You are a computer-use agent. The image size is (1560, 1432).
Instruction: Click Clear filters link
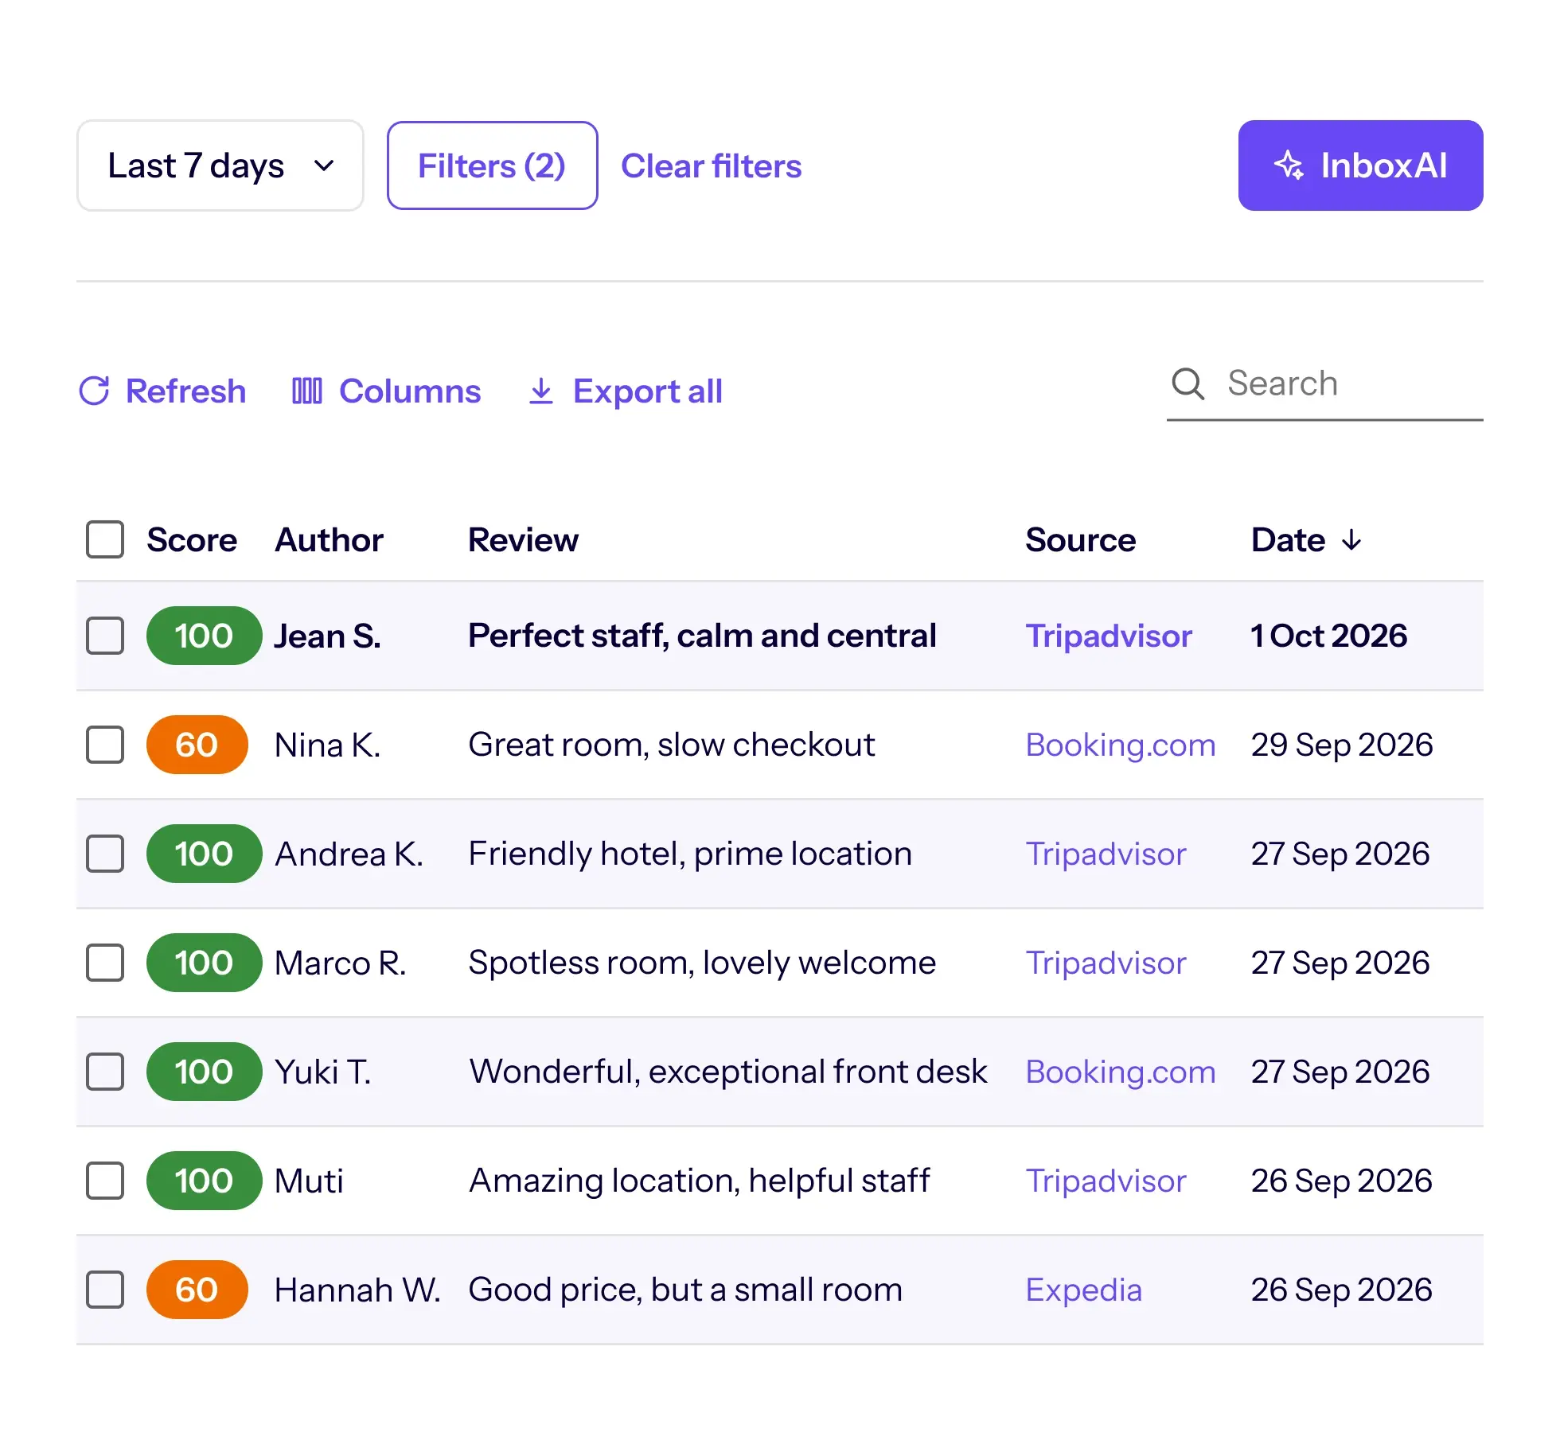tap(711, 166)
